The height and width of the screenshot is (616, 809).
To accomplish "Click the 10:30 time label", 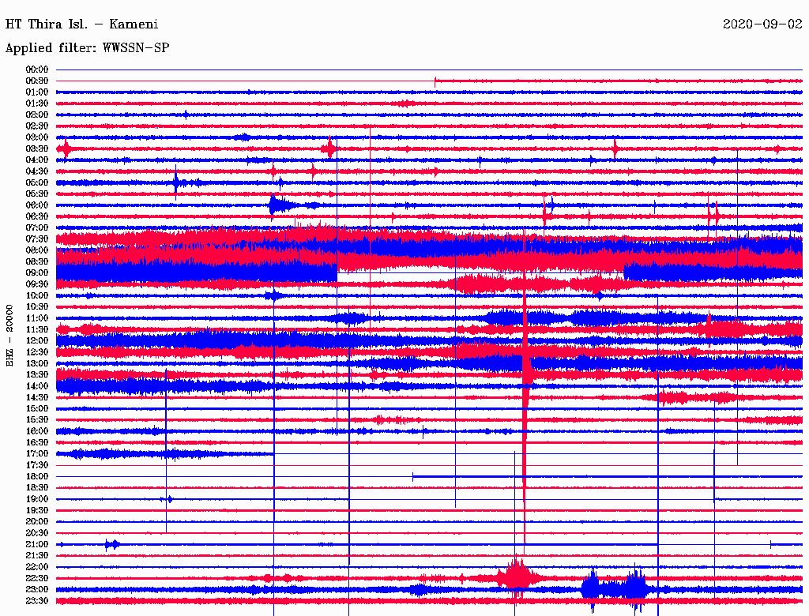I will pos(37,307).
